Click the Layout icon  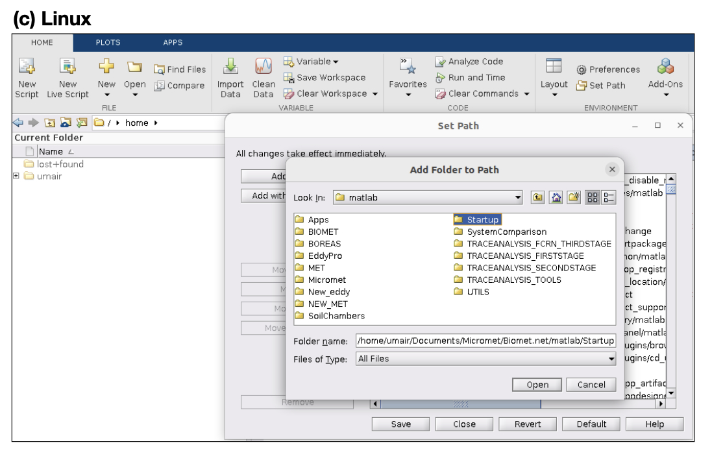[x=554, y=66]
